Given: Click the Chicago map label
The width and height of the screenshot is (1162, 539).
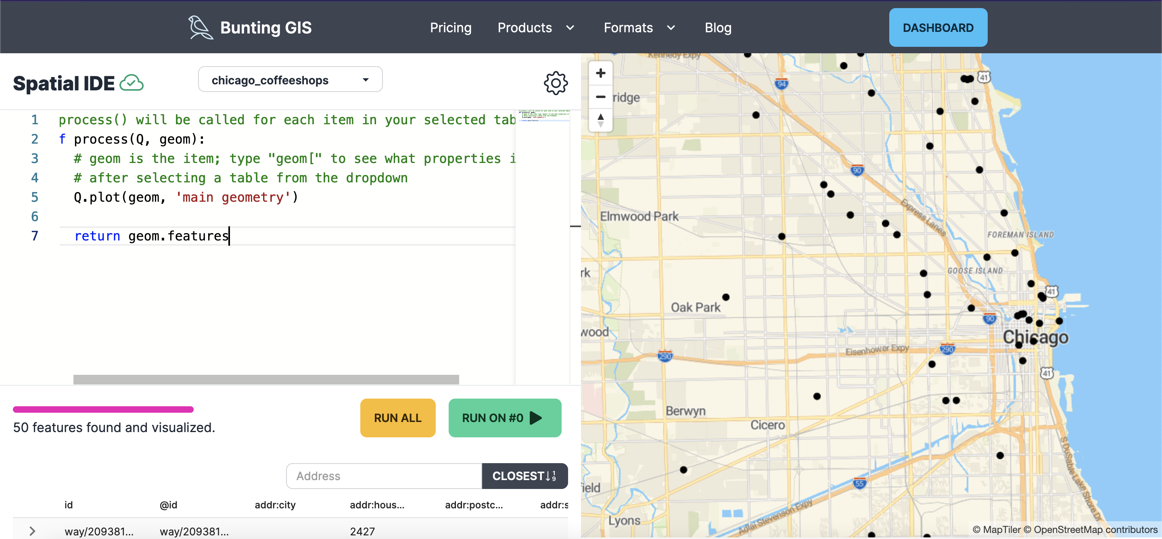Looking at the screenshot, I should (1035, 337).
